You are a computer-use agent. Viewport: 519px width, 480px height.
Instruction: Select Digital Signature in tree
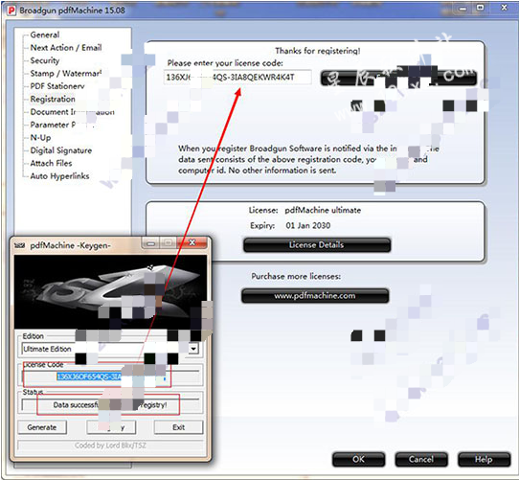(61, 150)
